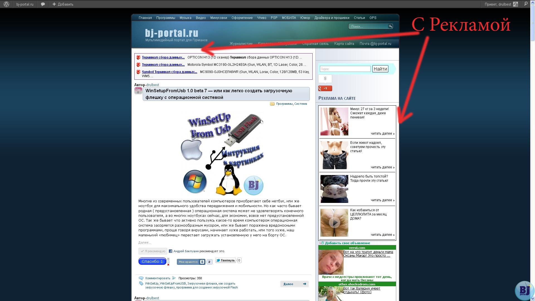Open the Минус 27 кг ad thumbnail

click(334, 122)
